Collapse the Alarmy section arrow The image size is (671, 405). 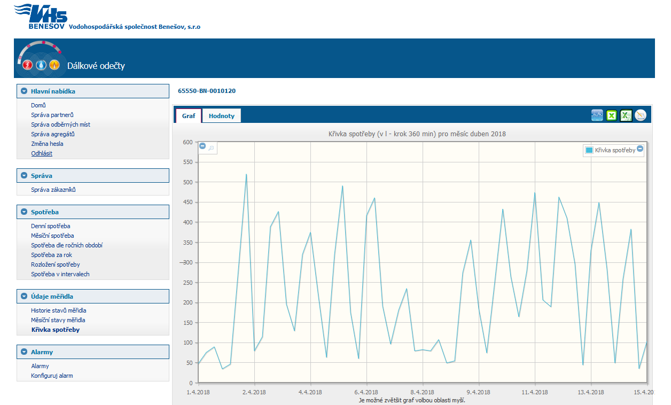24,352
